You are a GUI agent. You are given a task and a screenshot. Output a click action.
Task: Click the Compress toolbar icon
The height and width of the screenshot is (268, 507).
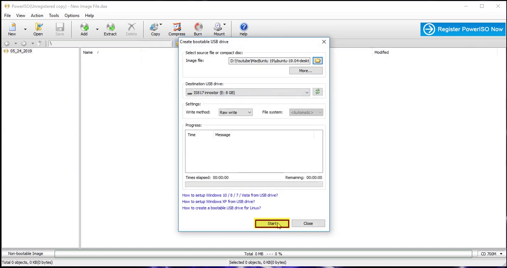point(177,29)
